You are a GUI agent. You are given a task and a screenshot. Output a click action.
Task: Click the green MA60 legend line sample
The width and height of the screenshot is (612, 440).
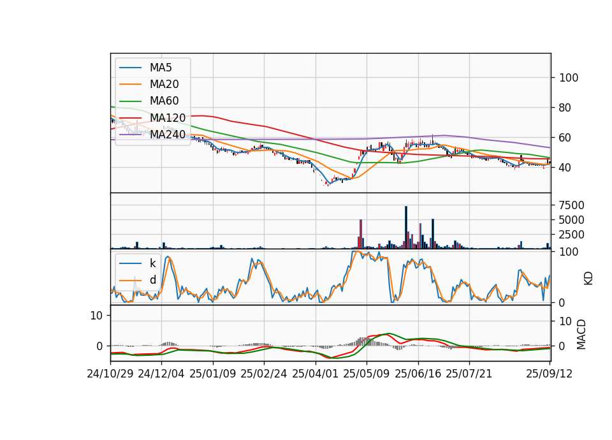pos(130,101)
